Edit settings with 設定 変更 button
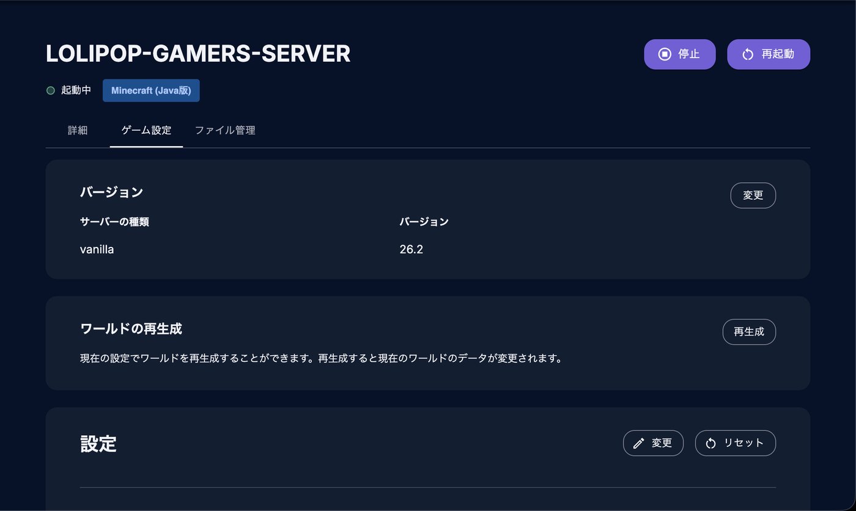 [x=653, y=443]
